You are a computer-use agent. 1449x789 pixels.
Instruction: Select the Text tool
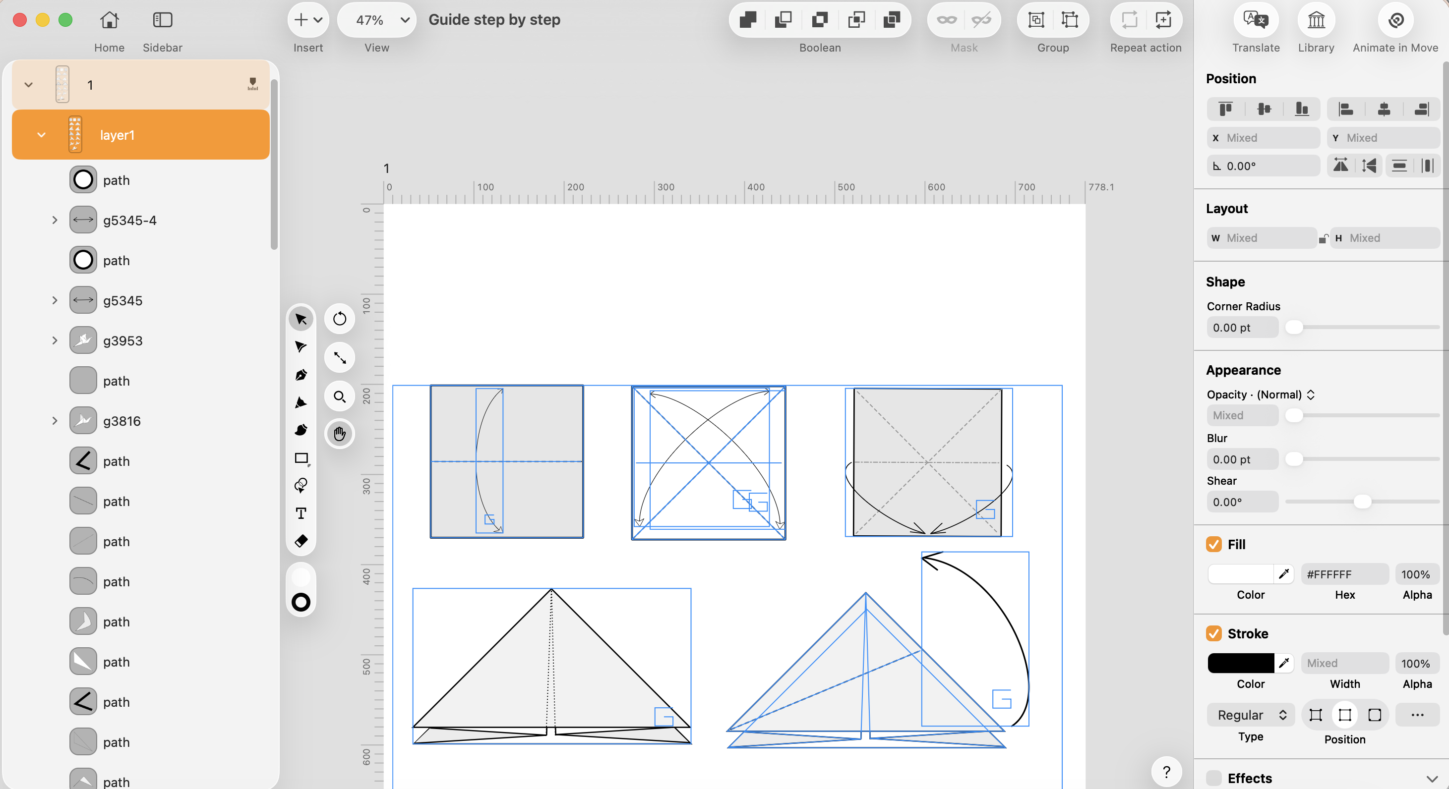(x=301, y=513)
